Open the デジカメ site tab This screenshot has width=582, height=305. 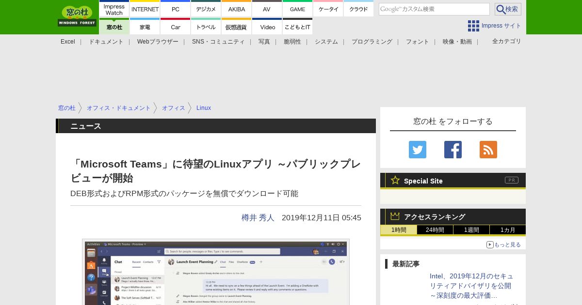click(x=206, y=9)
